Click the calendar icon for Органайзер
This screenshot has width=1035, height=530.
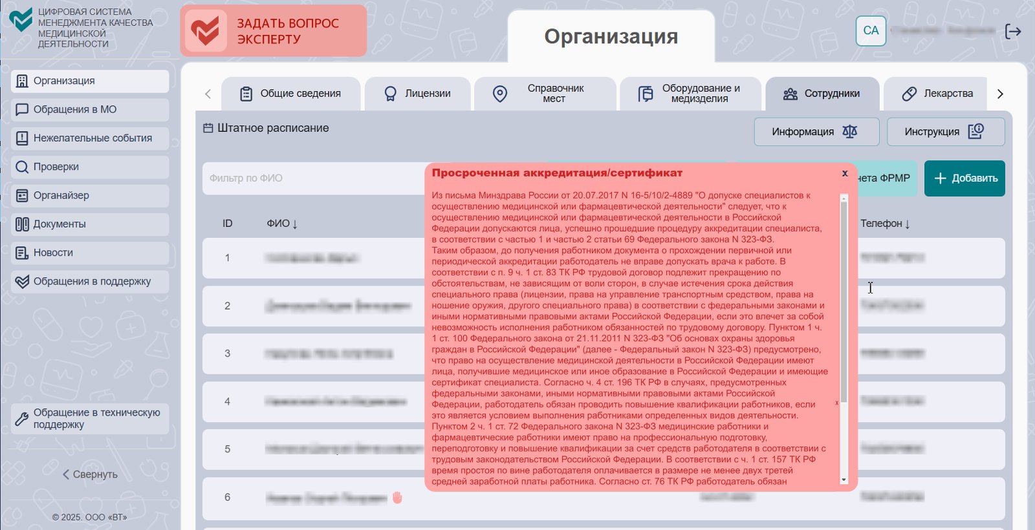[x=22, y=195]
